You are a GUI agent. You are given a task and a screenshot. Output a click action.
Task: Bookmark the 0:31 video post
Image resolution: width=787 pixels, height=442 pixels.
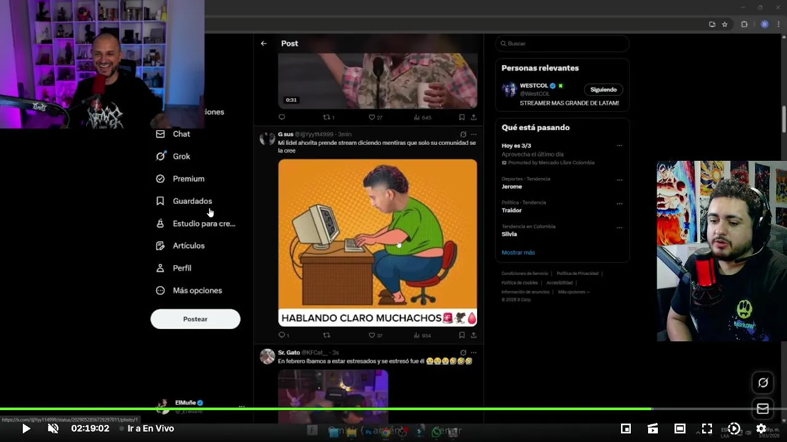pos(462,117)
